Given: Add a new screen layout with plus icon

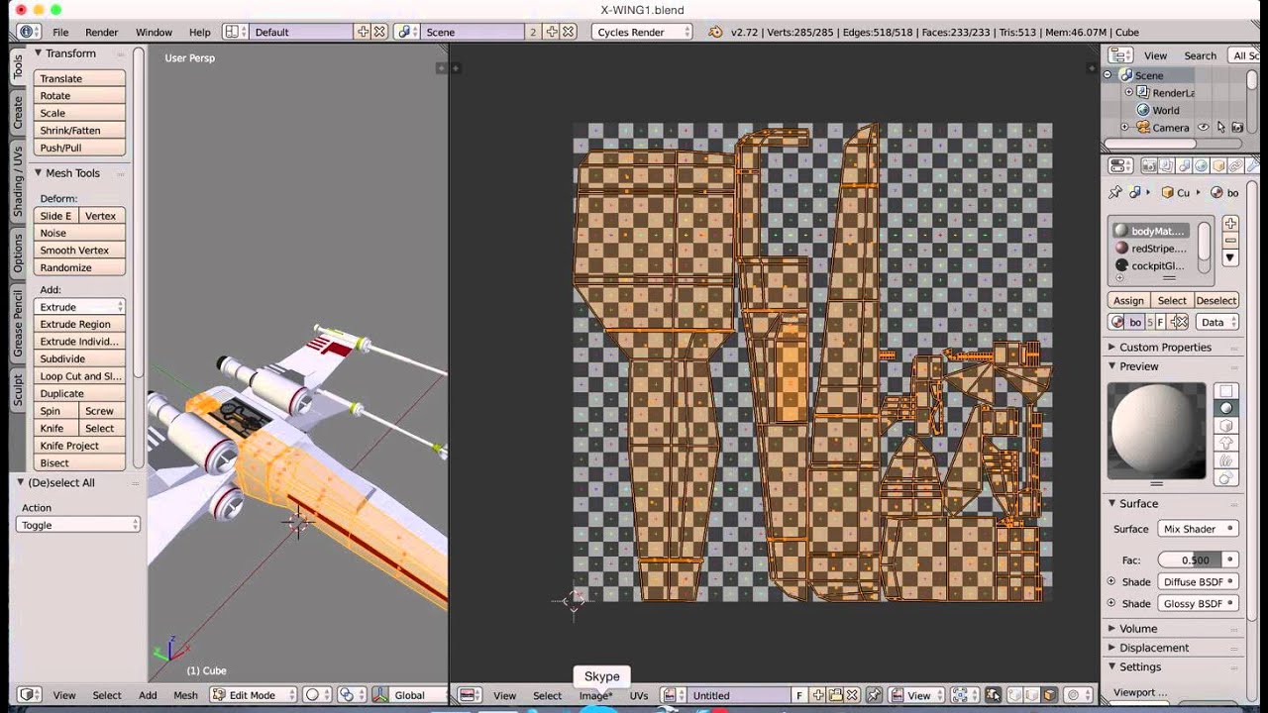Looking at the screenshot, I should 363,32.
